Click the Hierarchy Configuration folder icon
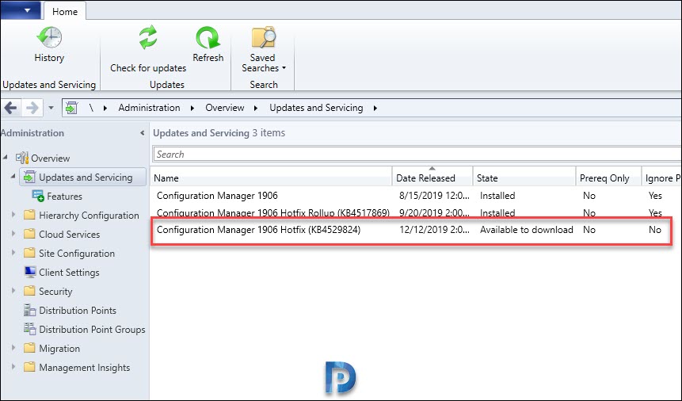The image size is (682, 401). click(29, 215)
